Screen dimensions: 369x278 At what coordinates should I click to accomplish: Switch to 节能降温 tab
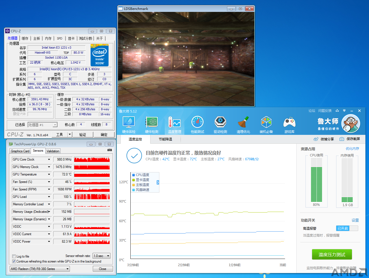(x=165, y=139)
